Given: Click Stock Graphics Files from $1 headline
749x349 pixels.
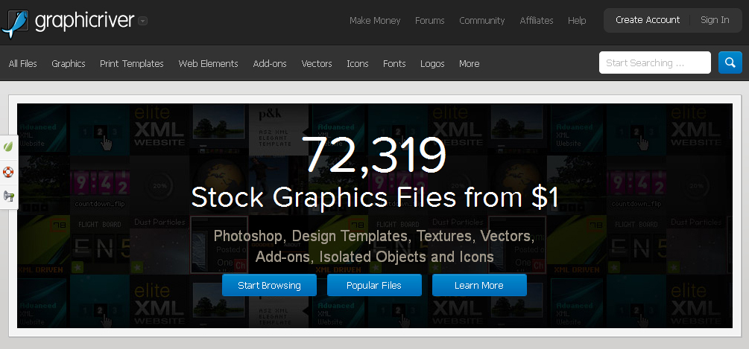Looking at the screenshot, I should tap(375, 197).
